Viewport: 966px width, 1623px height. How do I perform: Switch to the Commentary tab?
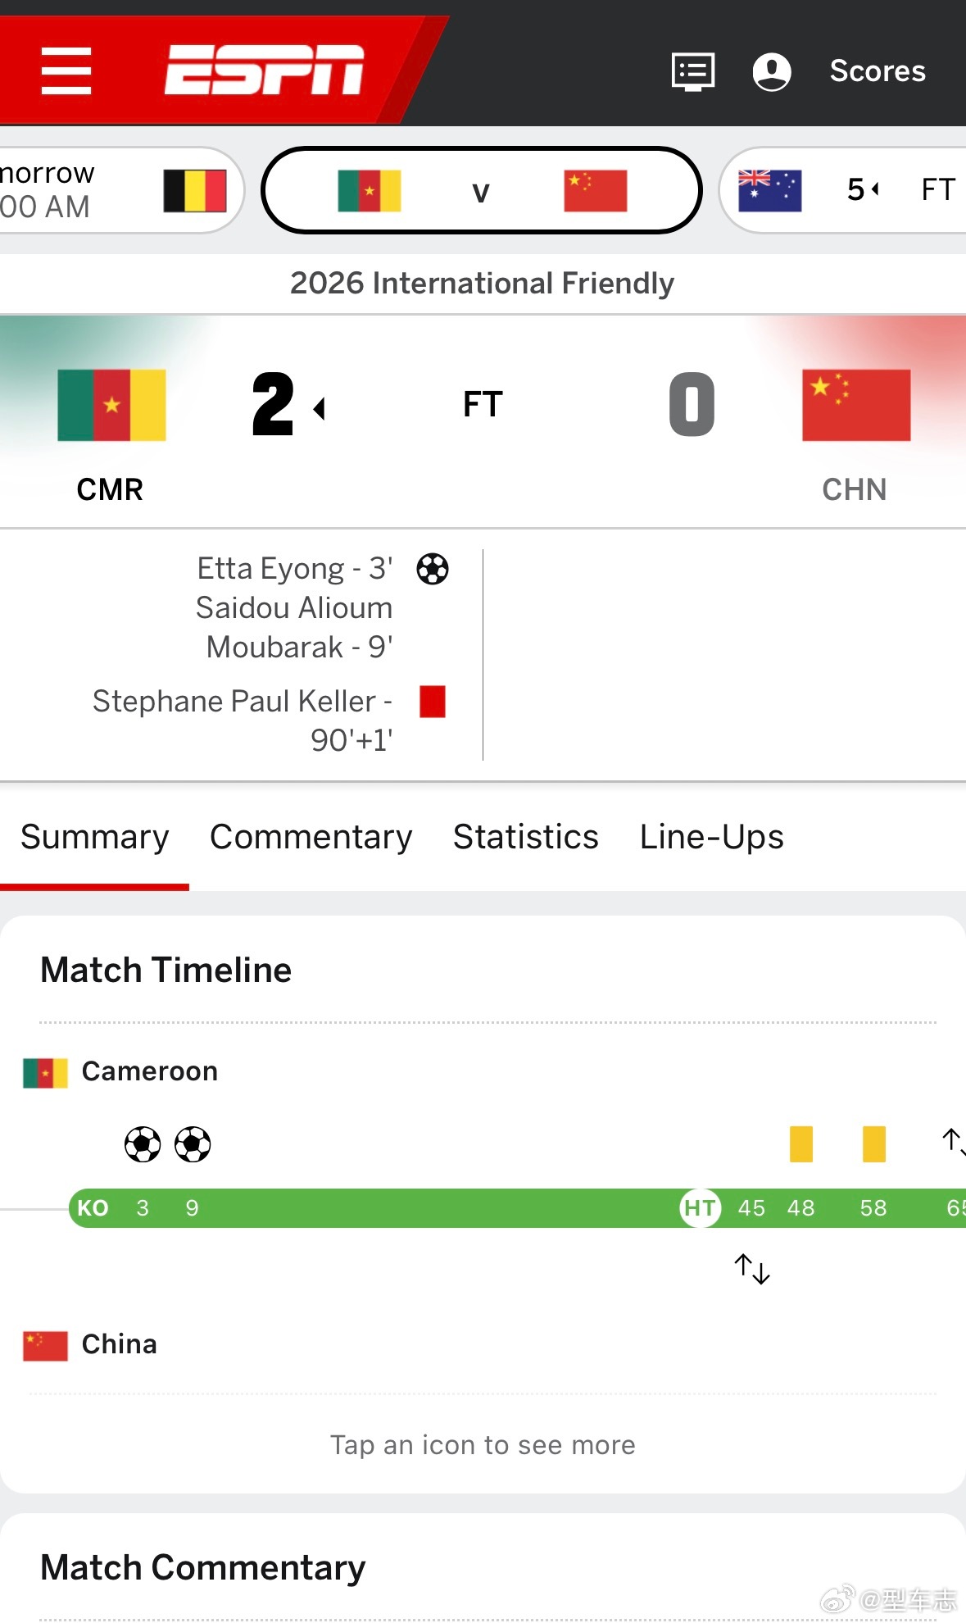point(311,837)
